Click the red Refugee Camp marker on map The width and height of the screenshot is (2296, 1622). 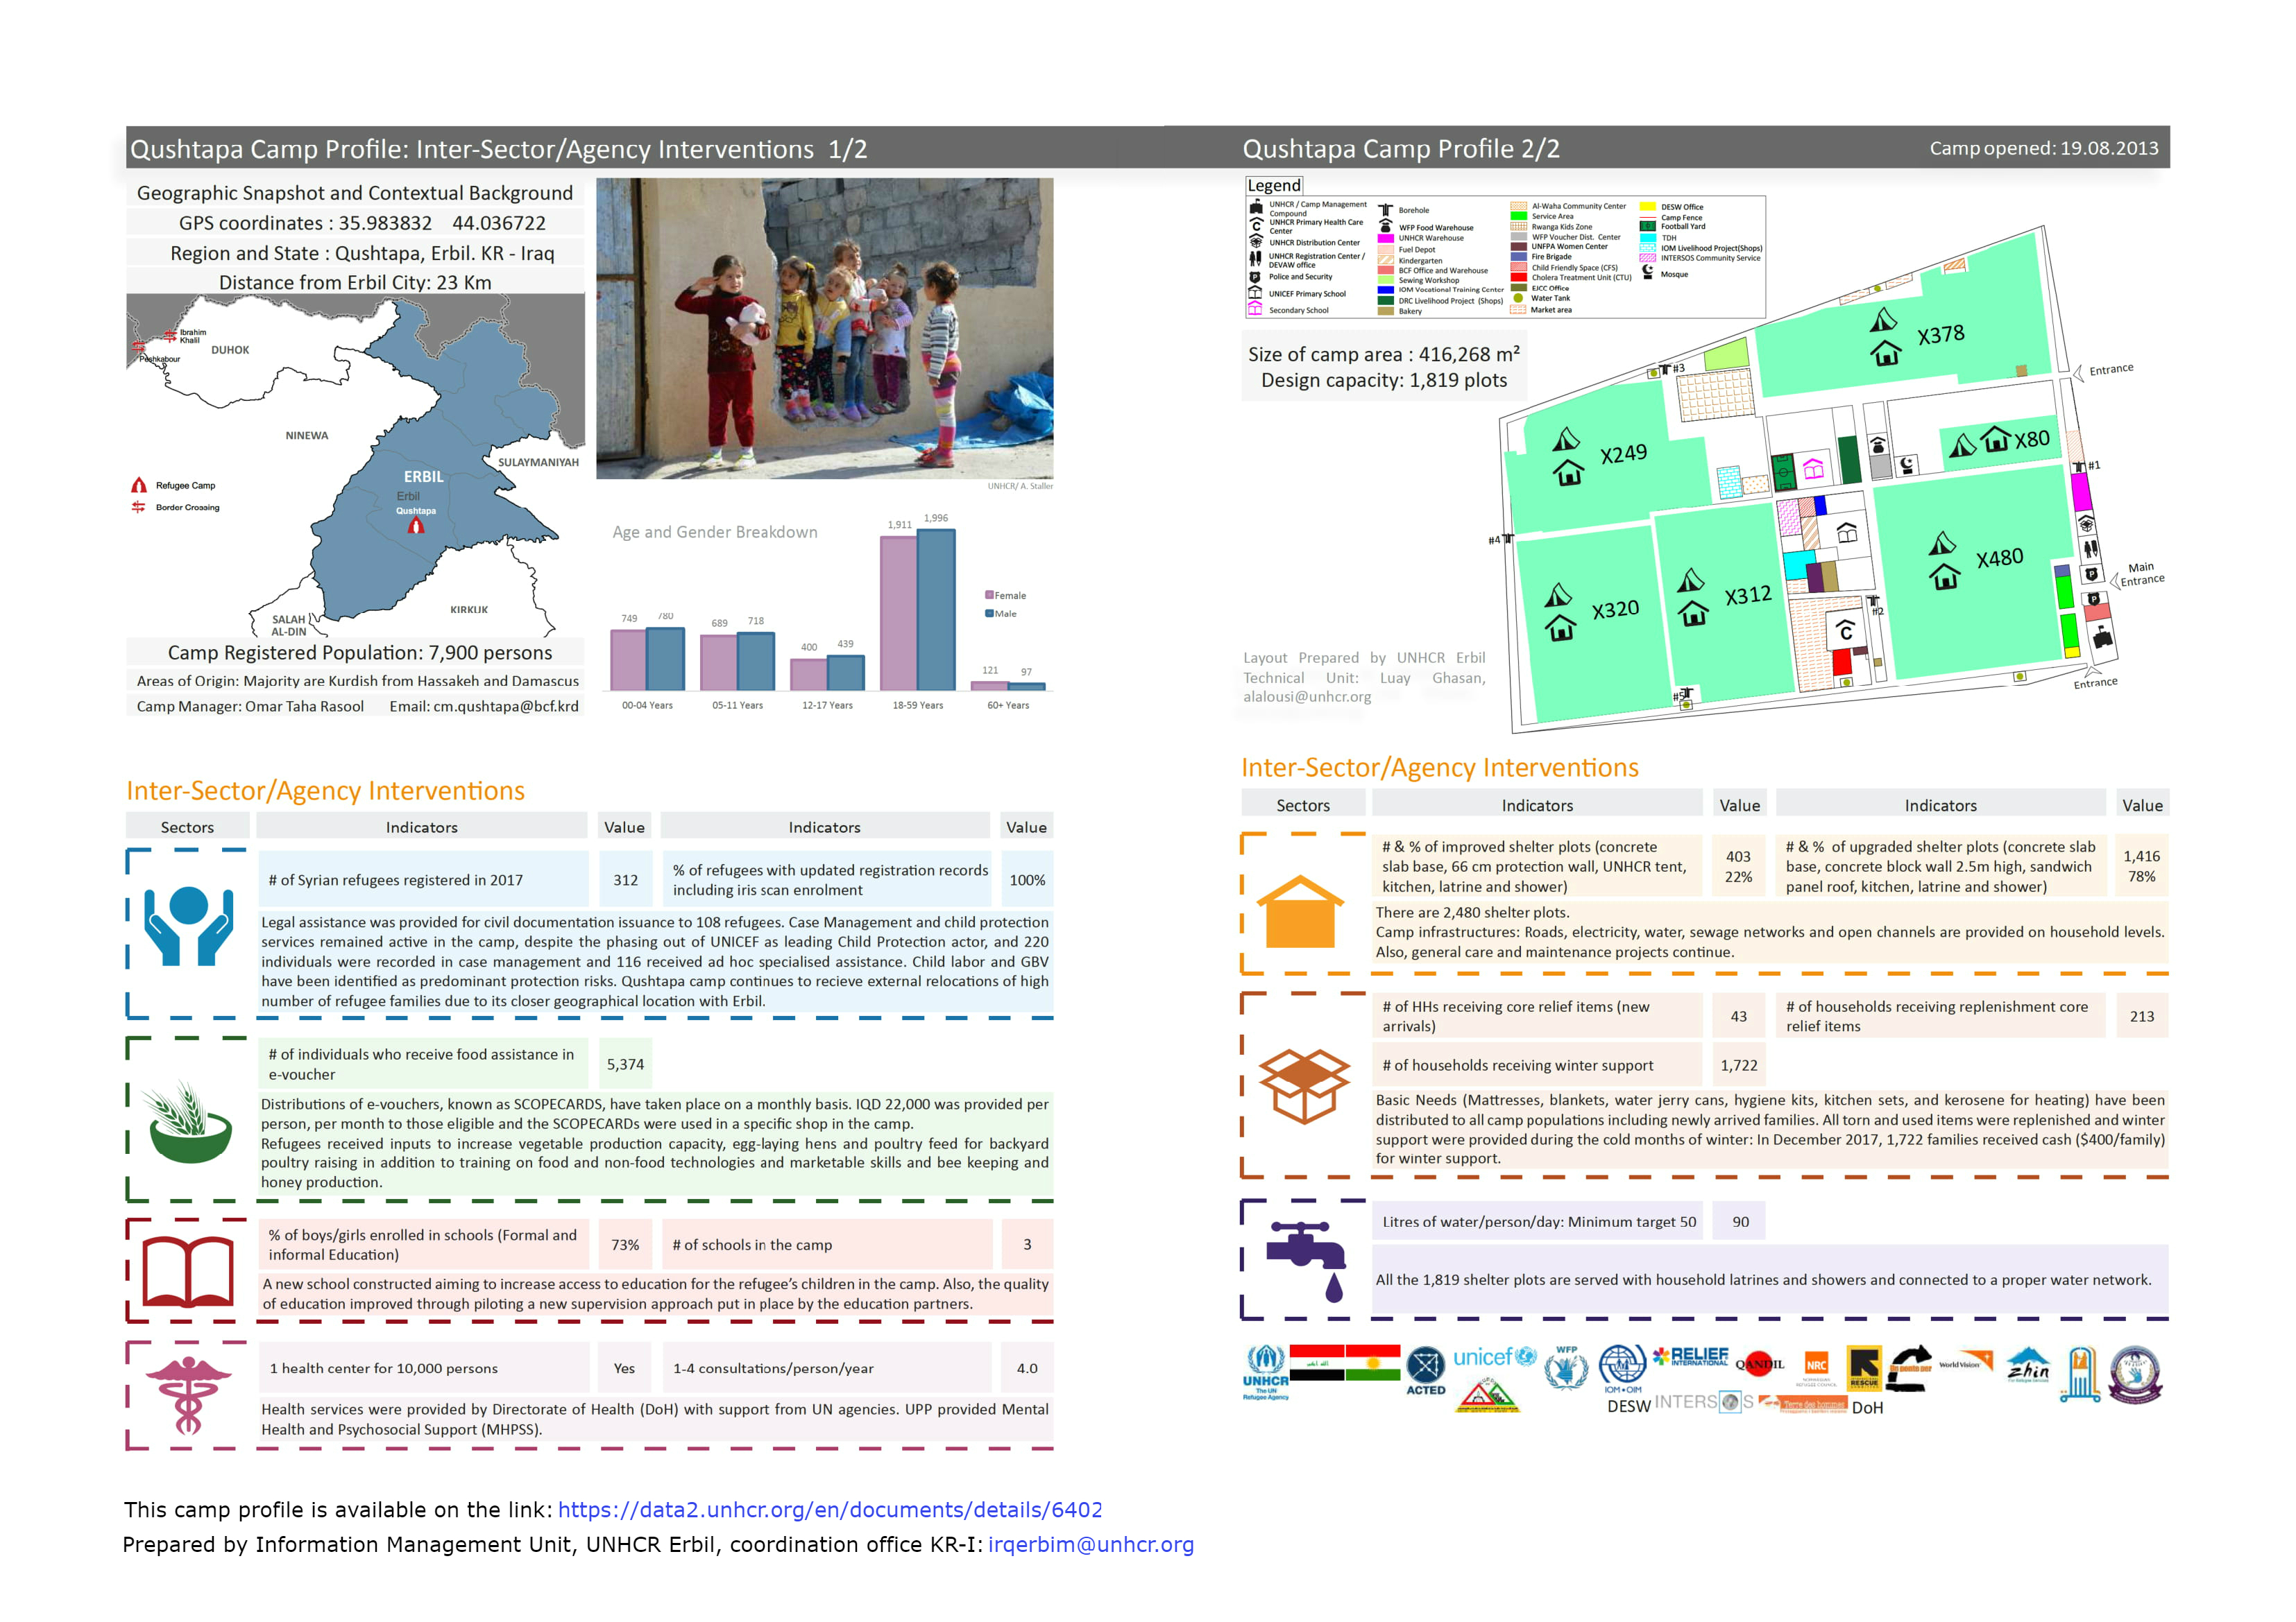pyautogui.click(x=416, y=526)
